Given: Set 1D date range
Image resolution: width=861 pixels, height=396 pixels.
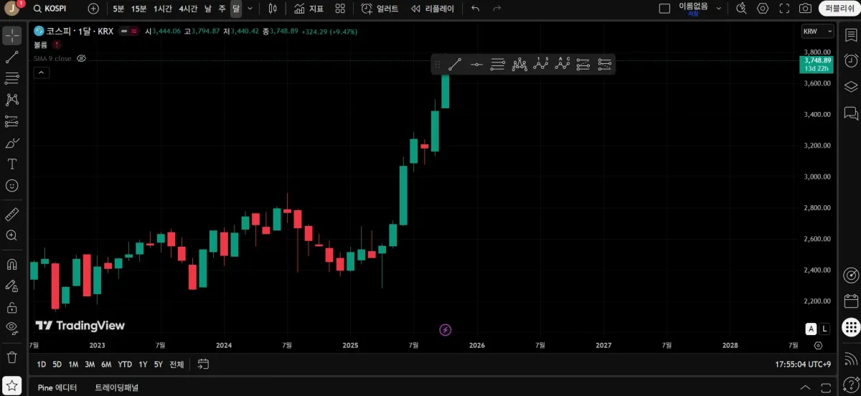Looking at the screenshot, I should pyautogui.click(x=42, y=364).
